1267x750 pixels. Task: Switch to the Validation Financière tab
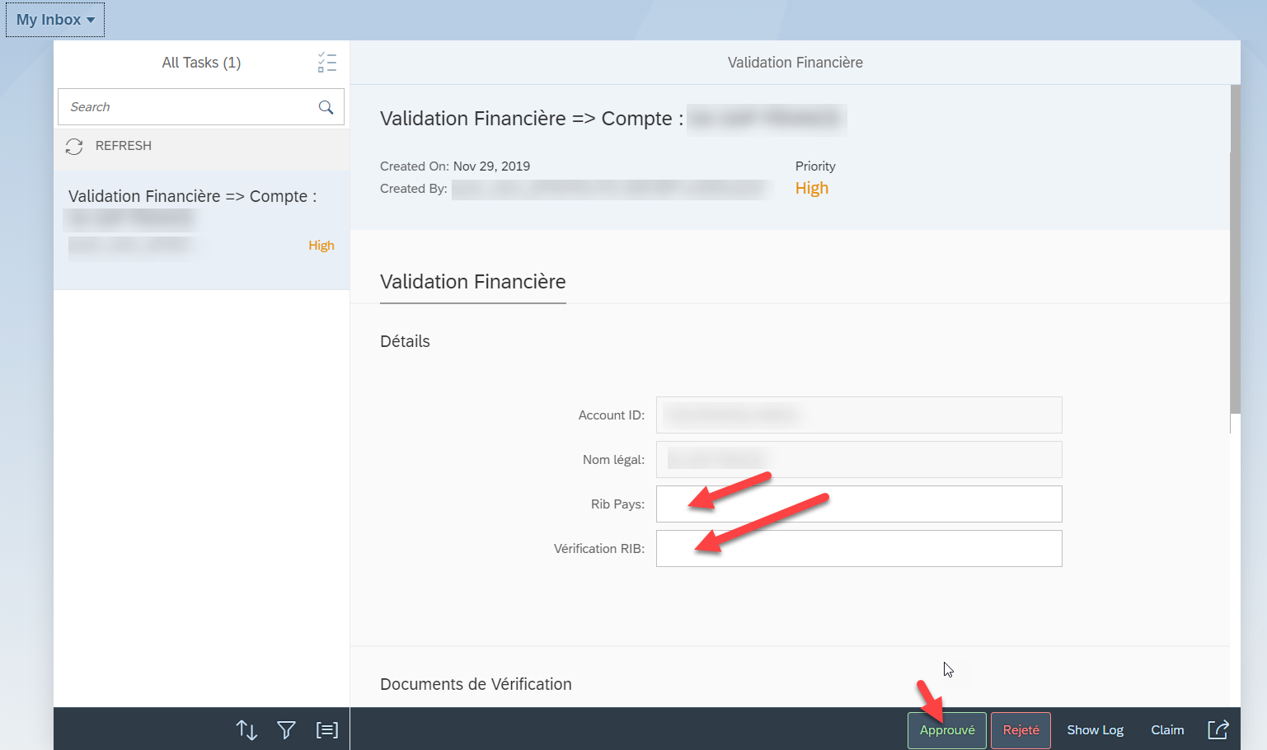(x=472, y=282)
